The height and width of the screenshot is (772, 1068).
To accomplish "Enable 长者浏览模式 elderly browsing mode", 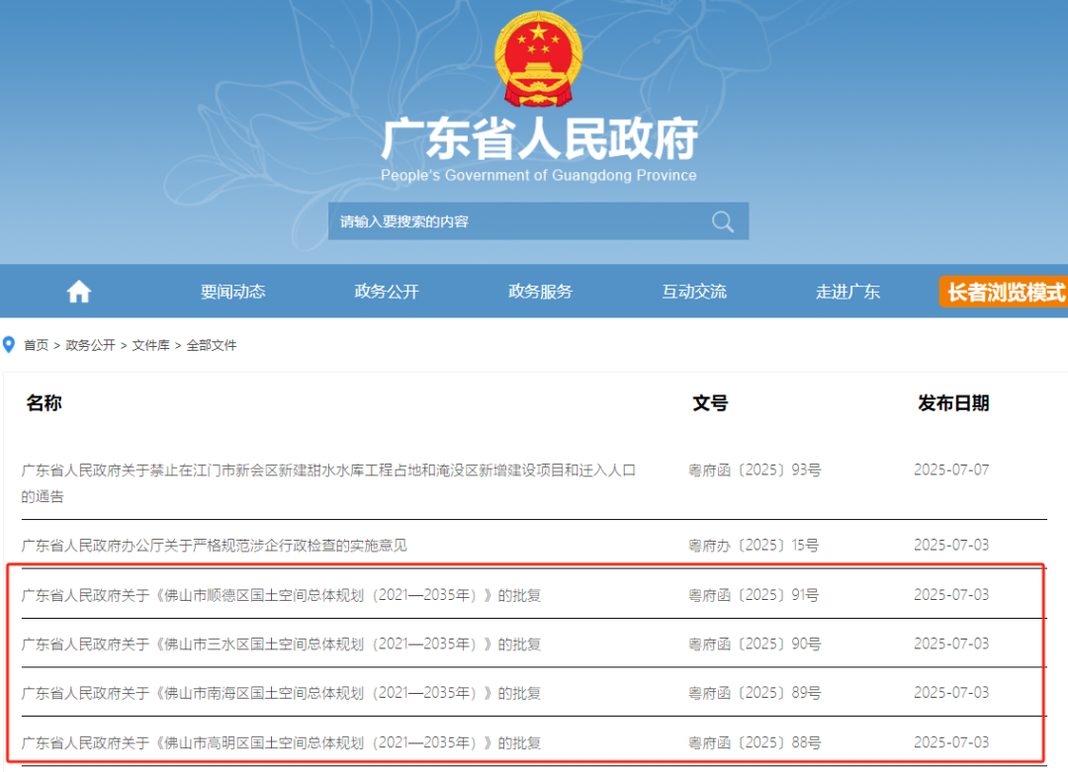I will (1005, 292).
